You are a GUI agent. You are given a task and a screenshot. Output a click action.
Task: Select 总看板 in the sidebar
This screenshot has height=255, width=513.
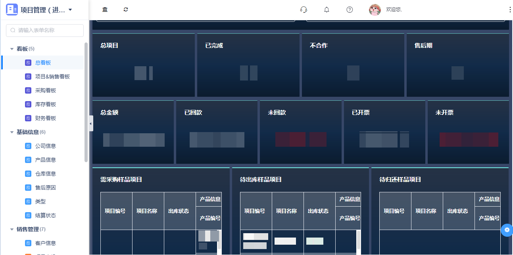[43, 63]
